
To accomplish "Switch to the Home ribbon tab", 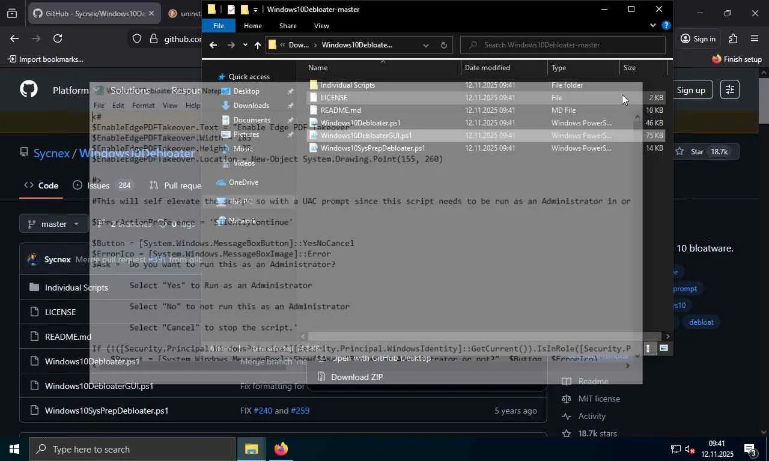I will 252,26.
